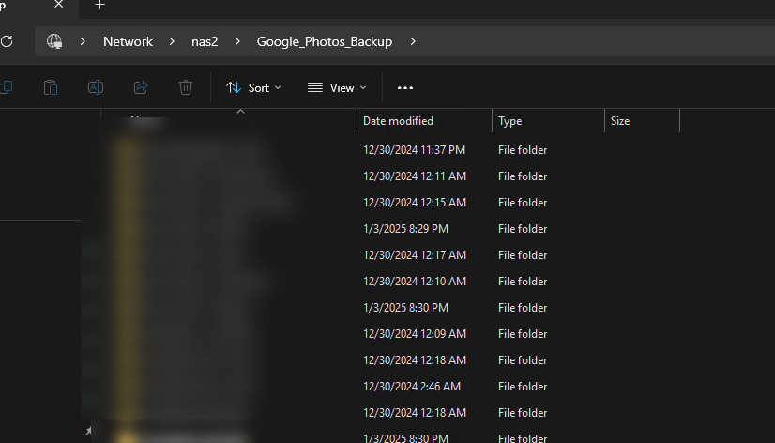Close the current File Explorer tab
The height and width of the screenshot is (443, 775).
click(x=58, y=6)
